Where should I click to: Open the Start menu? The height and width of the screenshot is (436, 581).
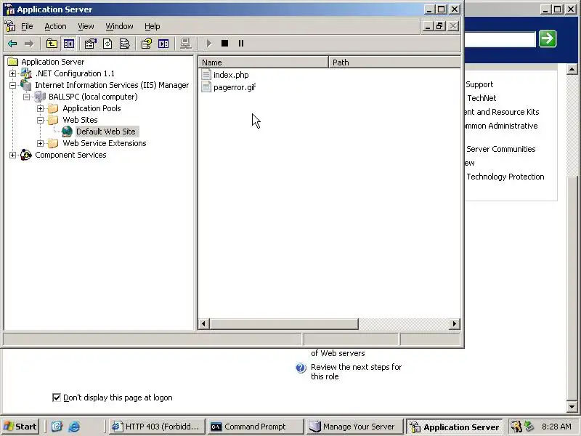pyautogui.click(x=21, y=427)
